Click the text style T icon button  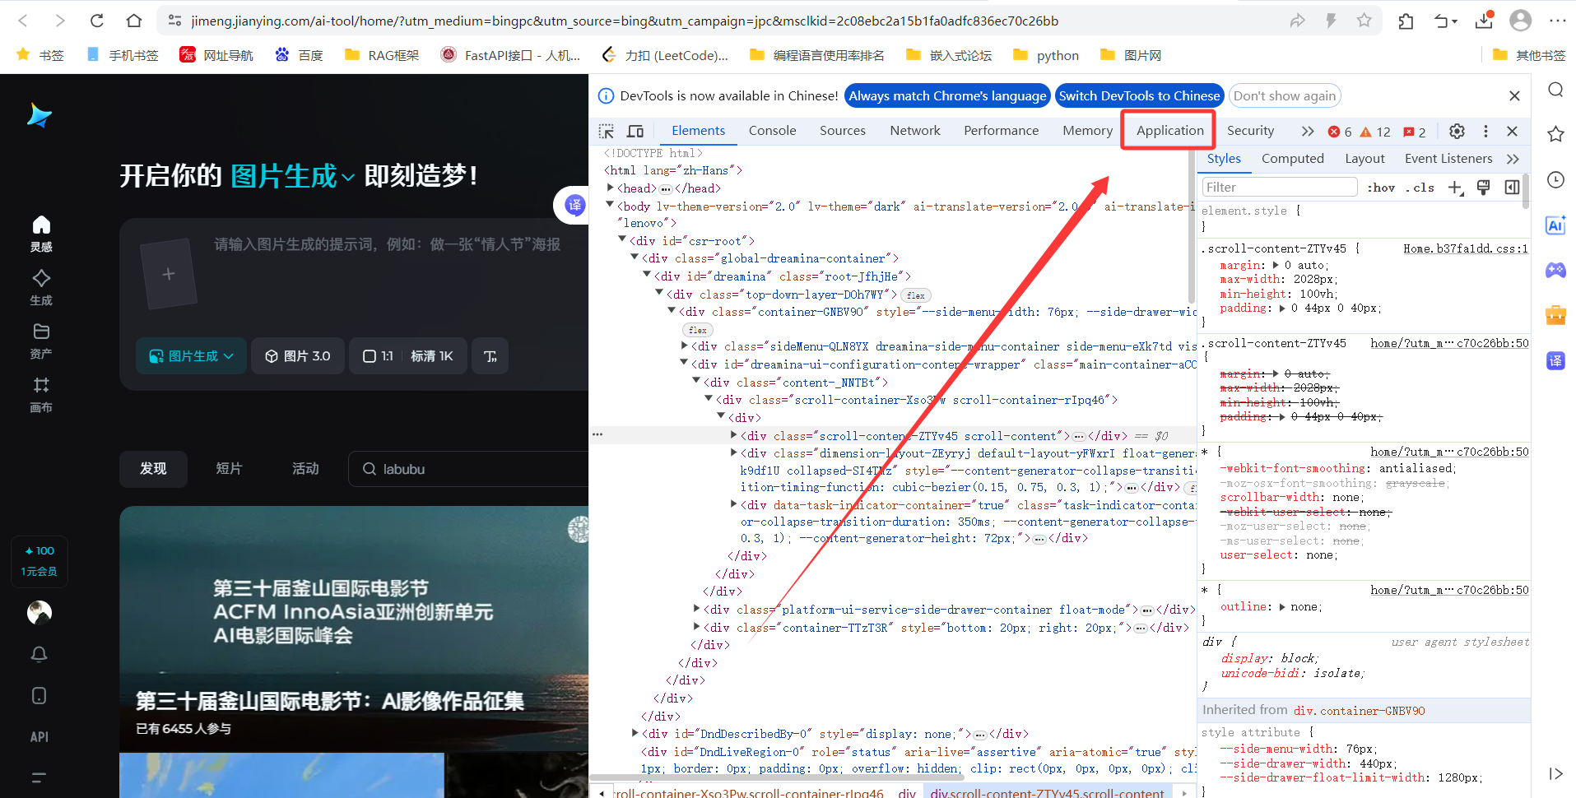tap(490, 356)
